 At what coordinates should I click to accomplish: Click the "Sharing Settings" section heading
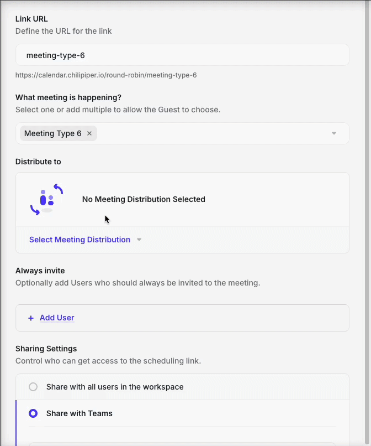click(46, 349)
